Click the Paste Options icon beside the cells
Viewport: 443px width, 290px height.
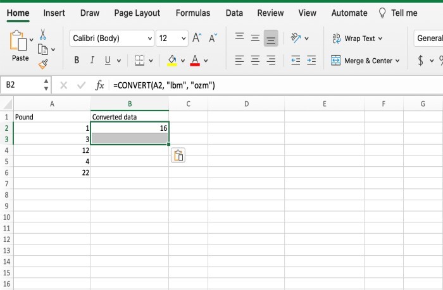[x=178, y=156]
